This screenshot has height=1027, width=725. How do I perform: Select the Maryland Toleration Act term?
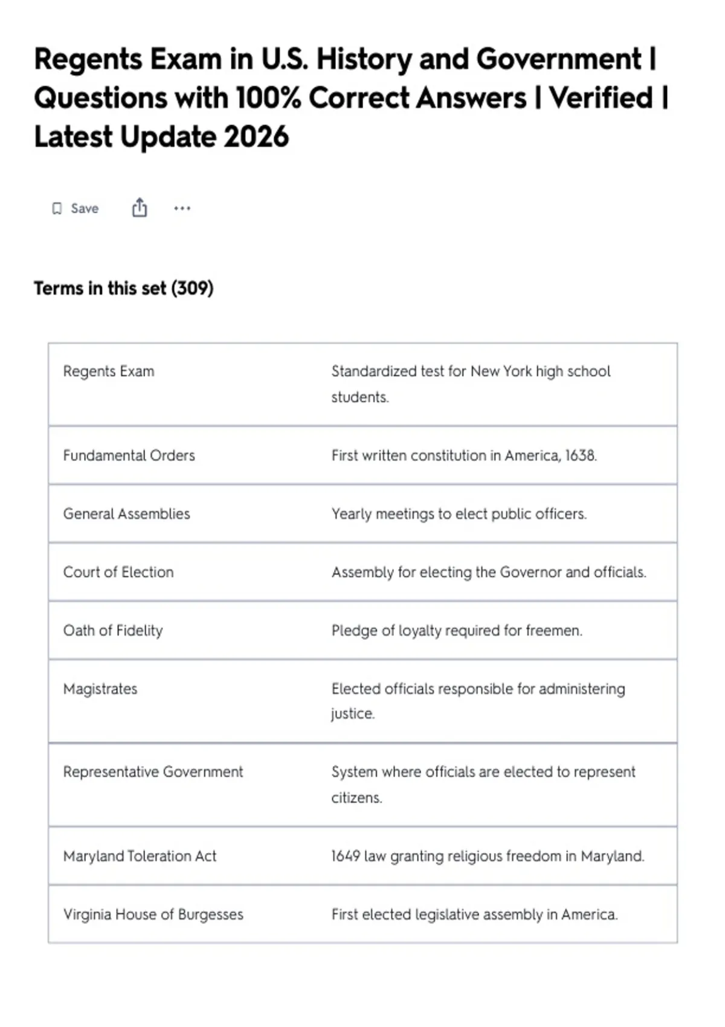[140, 856]
